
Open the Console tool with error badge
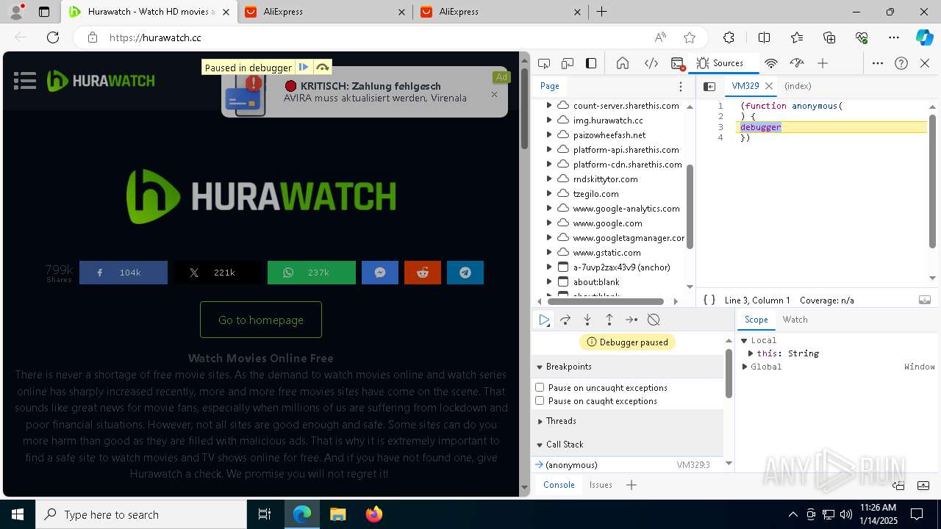[x=678, y=63]
